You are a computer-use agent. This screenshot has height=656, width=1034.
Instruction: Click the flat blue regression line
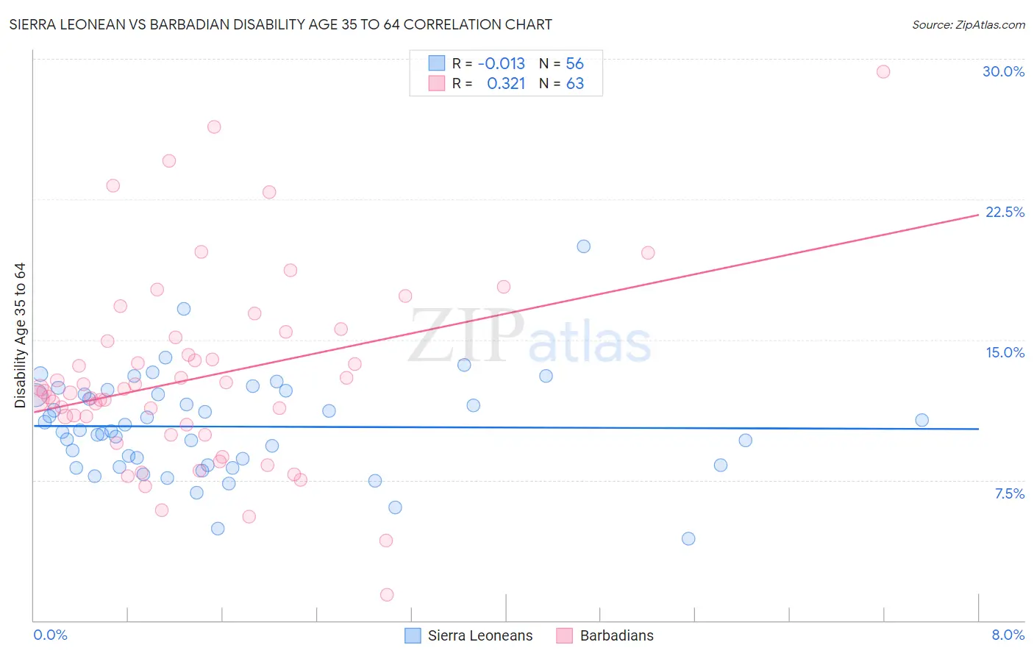click(x=506, y=427)
